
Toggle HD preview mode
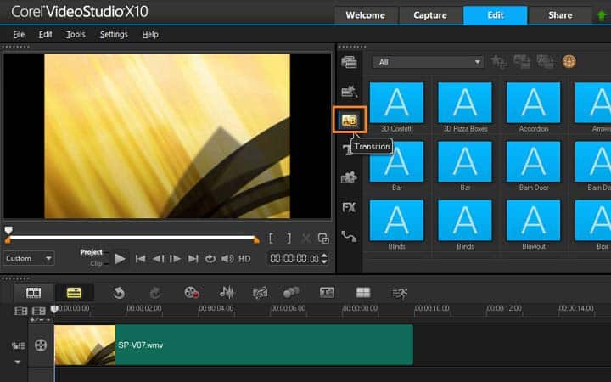click(x=244, y=259)
